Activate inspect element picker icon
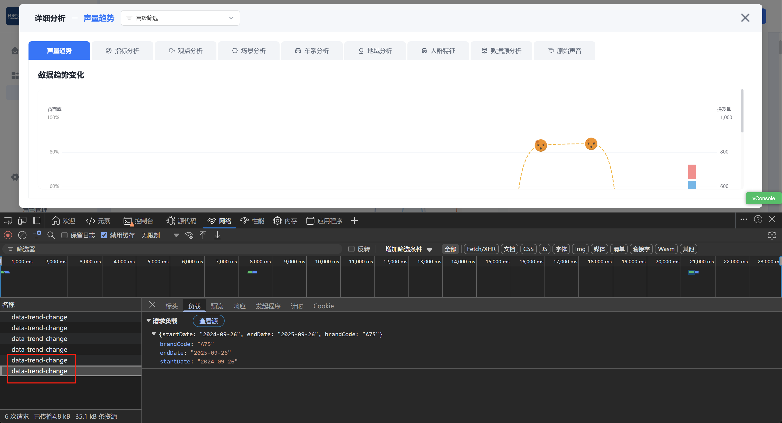 pos(8,220)
